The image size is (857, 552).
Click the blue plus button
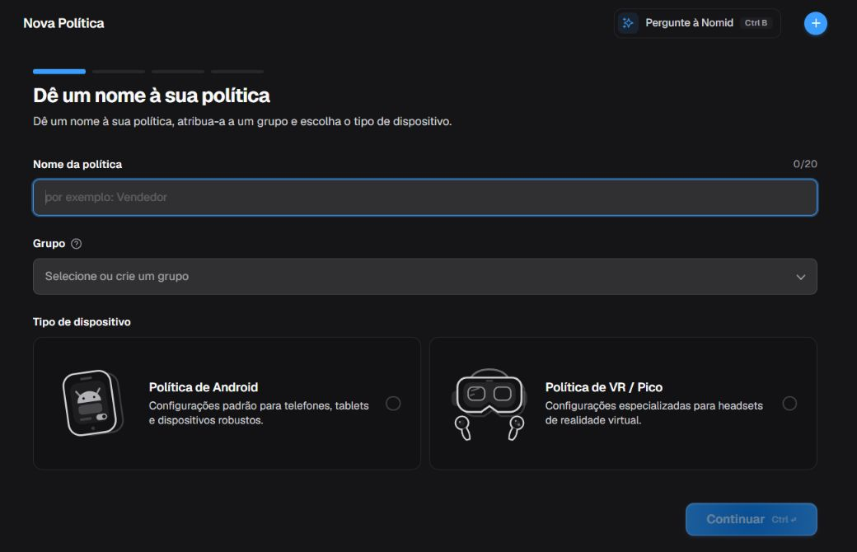[815, 24]
